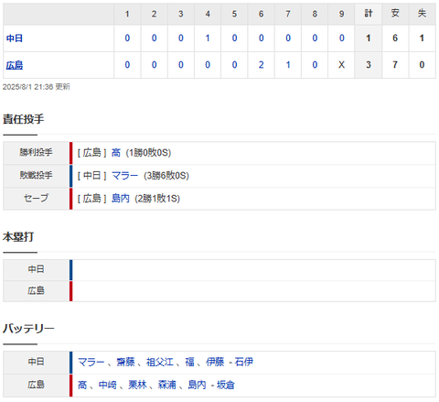Open winning pitcher 高 profile link
Screen dimensions: 439x402
[x=116, y=153]
